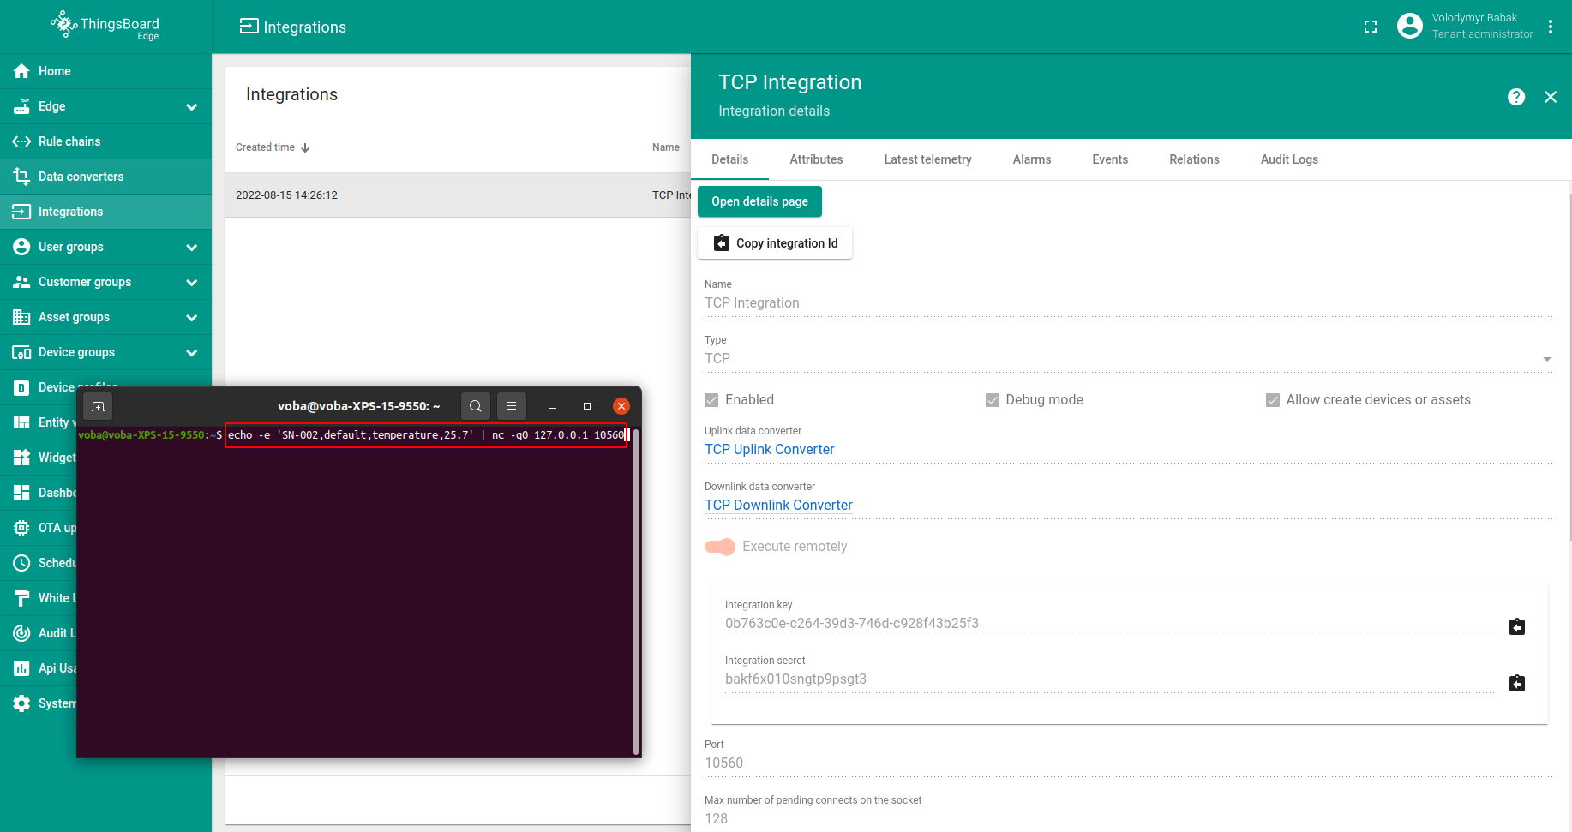Click the Name column header
This screenshot has width=1572, height=832.
coord(666,147)
